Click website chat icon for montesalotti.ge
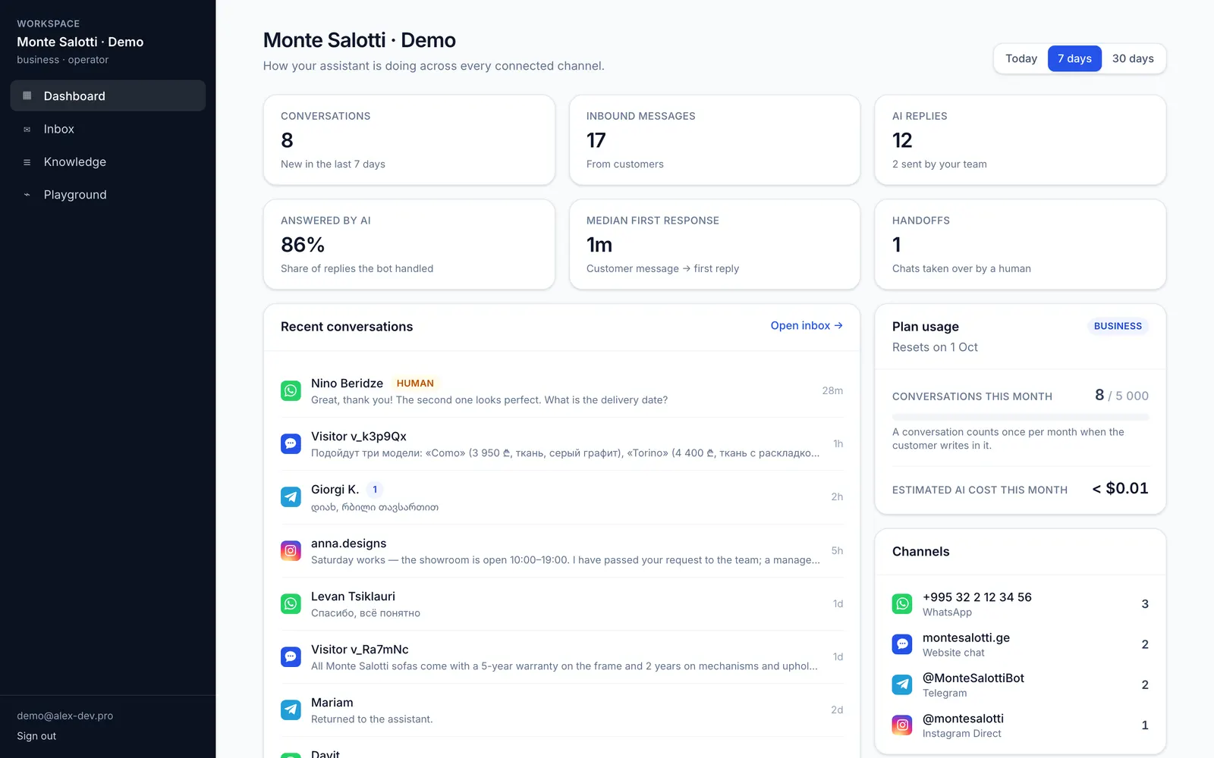Viewport: 1214px width, 758px height. [902, 644]
